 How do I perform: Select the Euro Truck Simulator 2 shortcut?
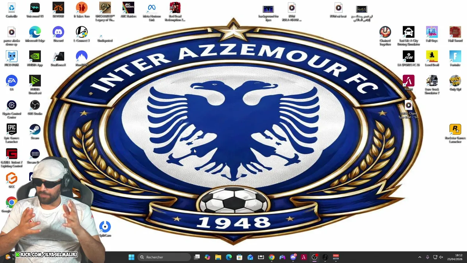(432, 85)
